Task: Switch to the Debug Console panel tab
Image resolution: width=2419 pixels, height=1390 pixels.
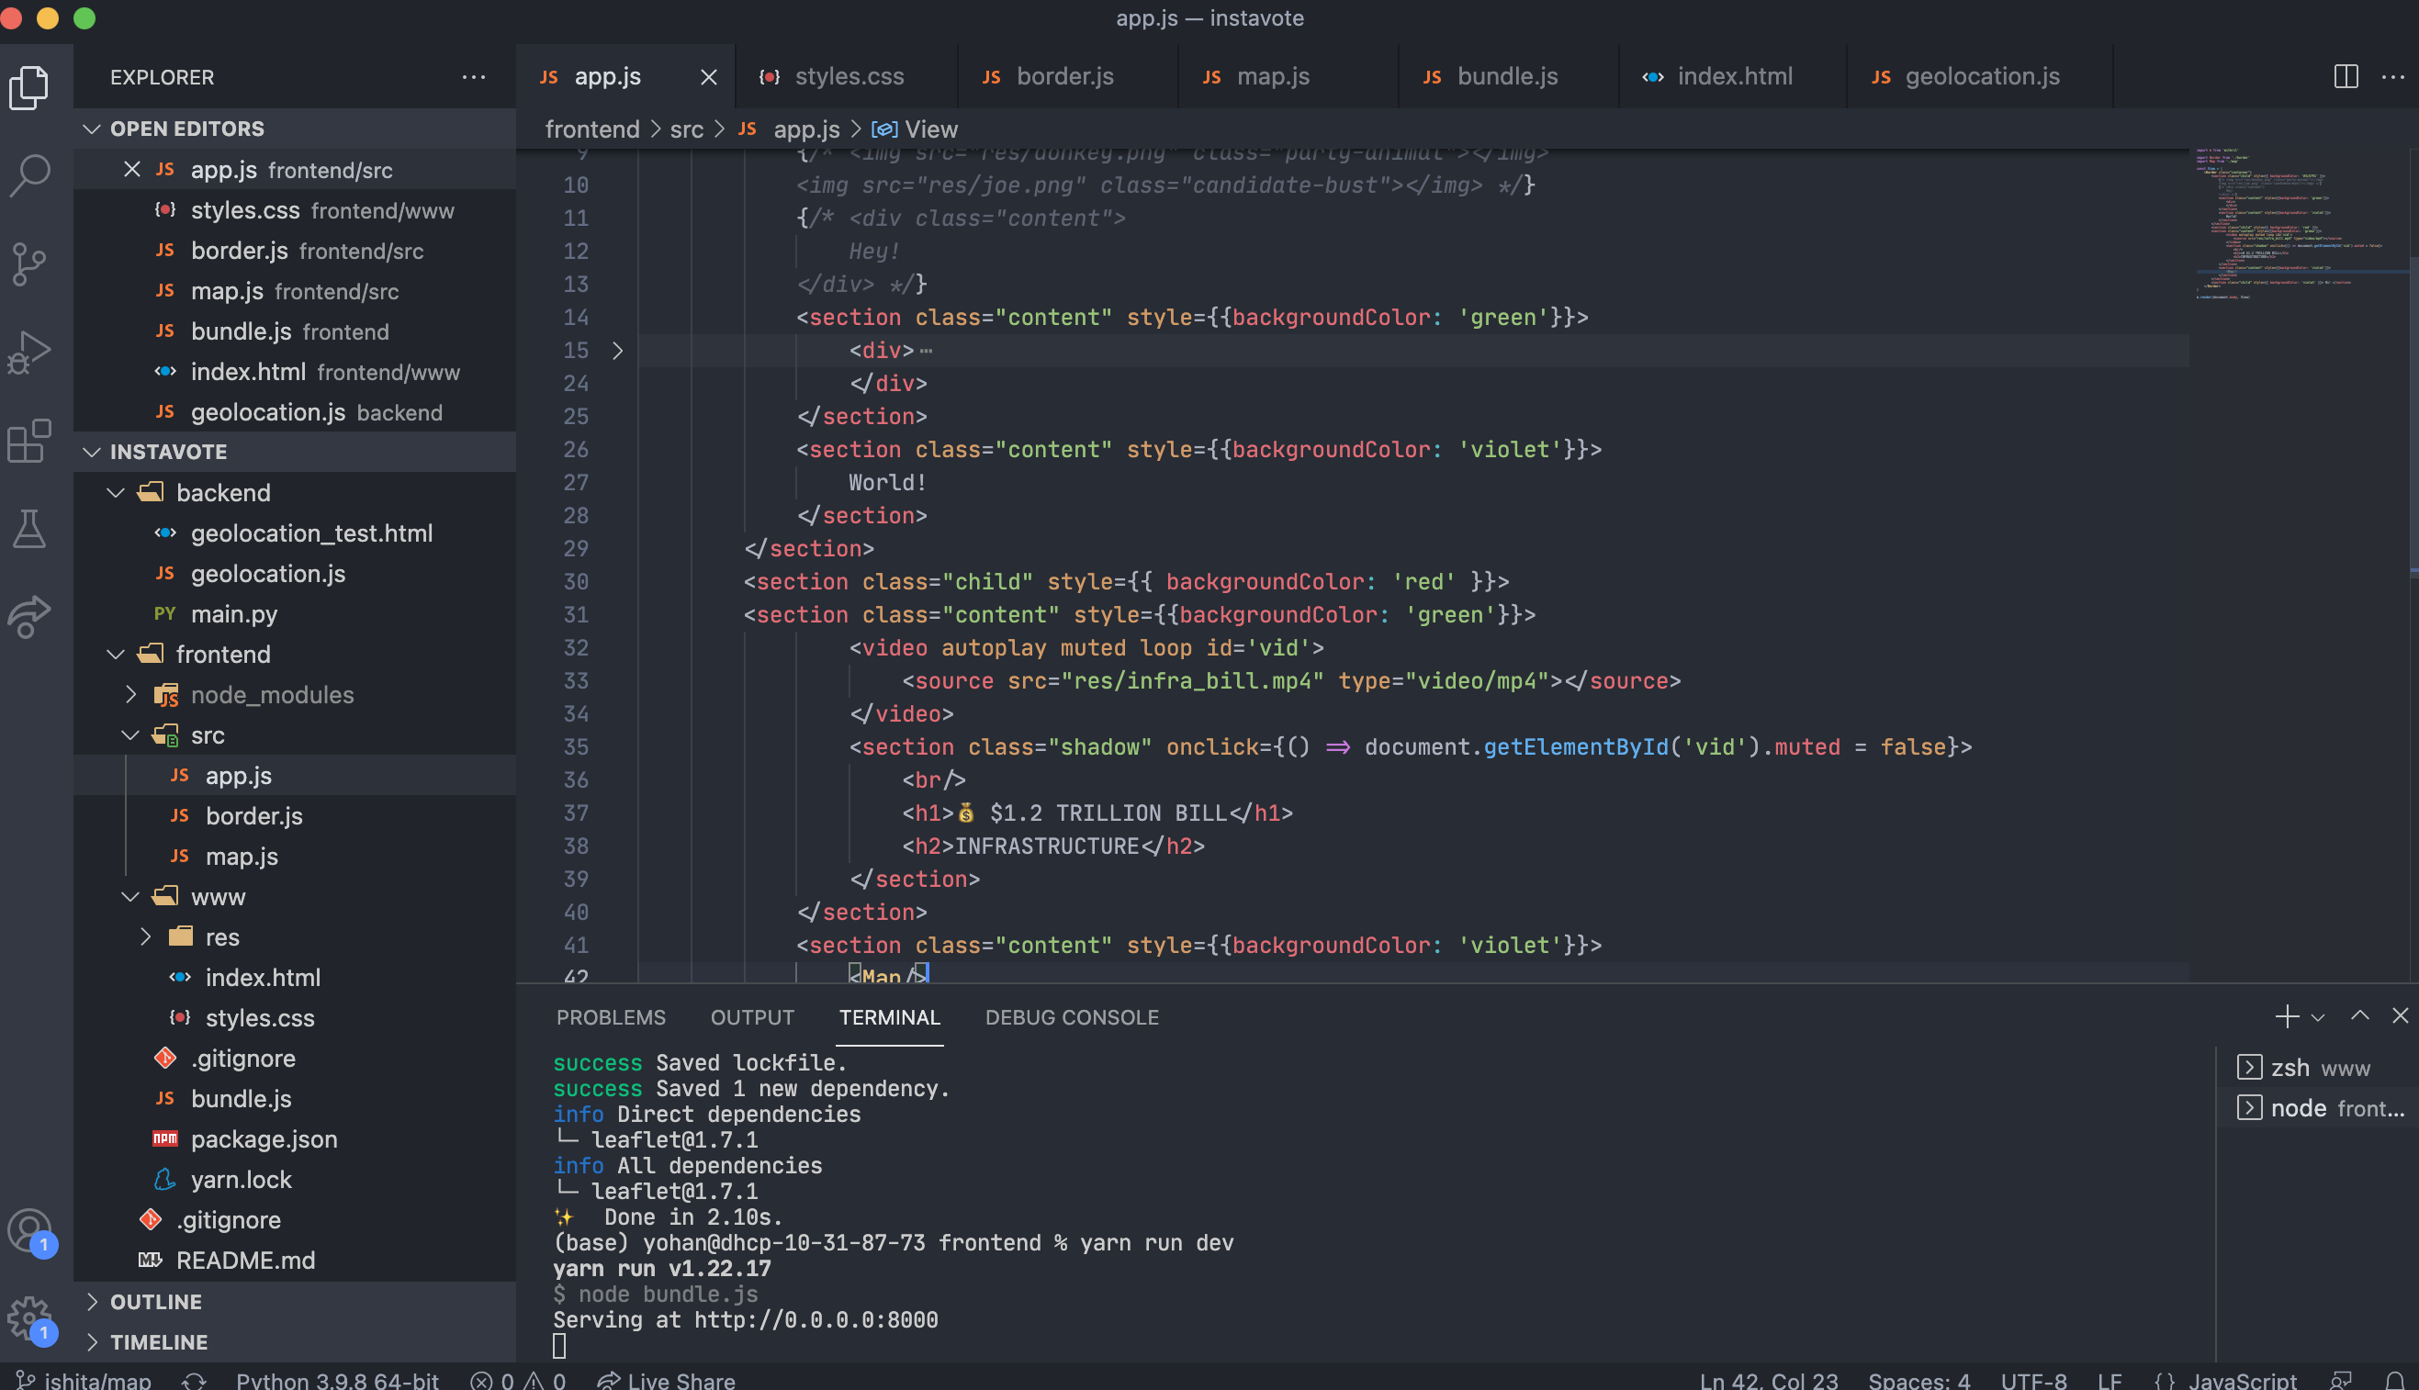Action: click(1072, 1017)
